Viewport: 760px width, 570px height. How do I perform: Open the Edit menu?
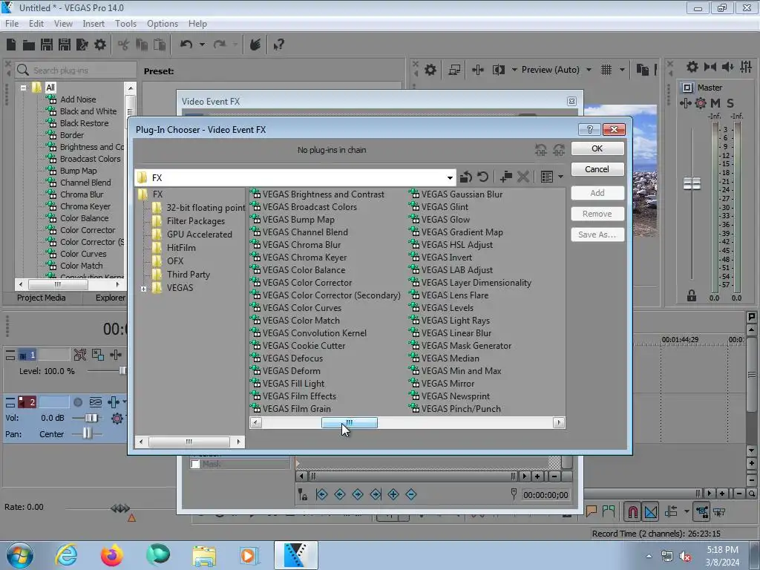[36, 23]
